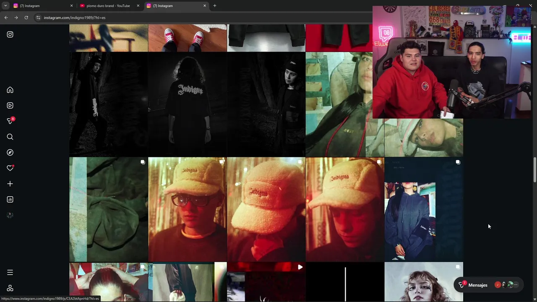The image size is (537, 302).
Task: Open direct messages icon with red badge
Action: [x=10, y=121]
